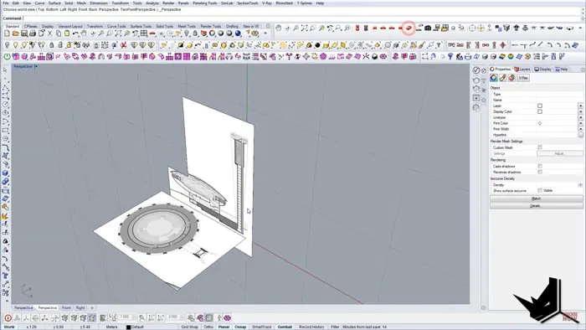
Task: Click the Layer color swatch box
Action: pyautogui.click(x=540, y=106)
